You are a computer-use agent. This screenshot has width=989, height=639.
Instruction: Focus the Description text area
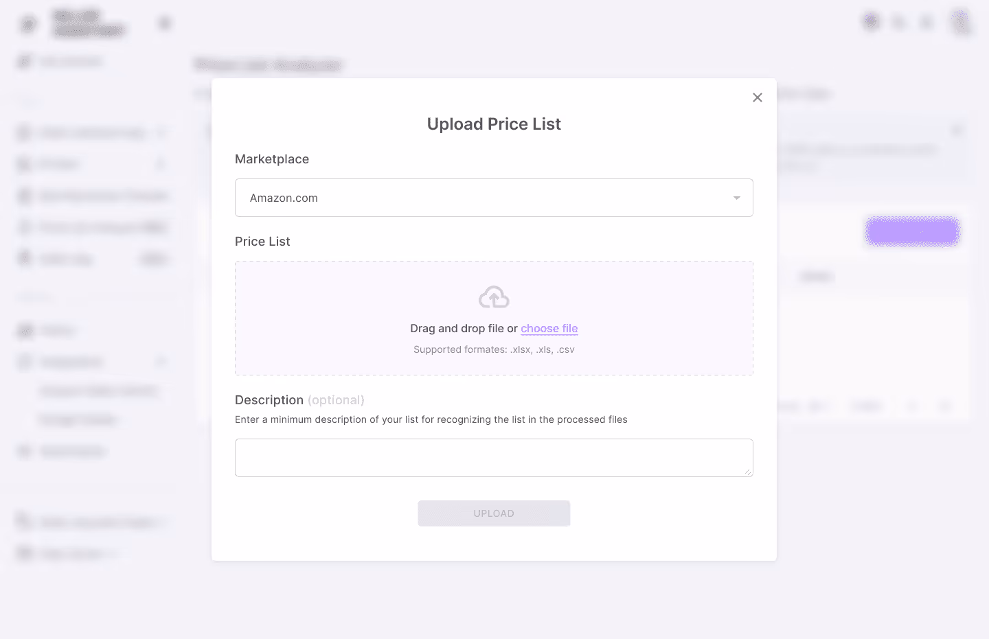tap(493, 457)
